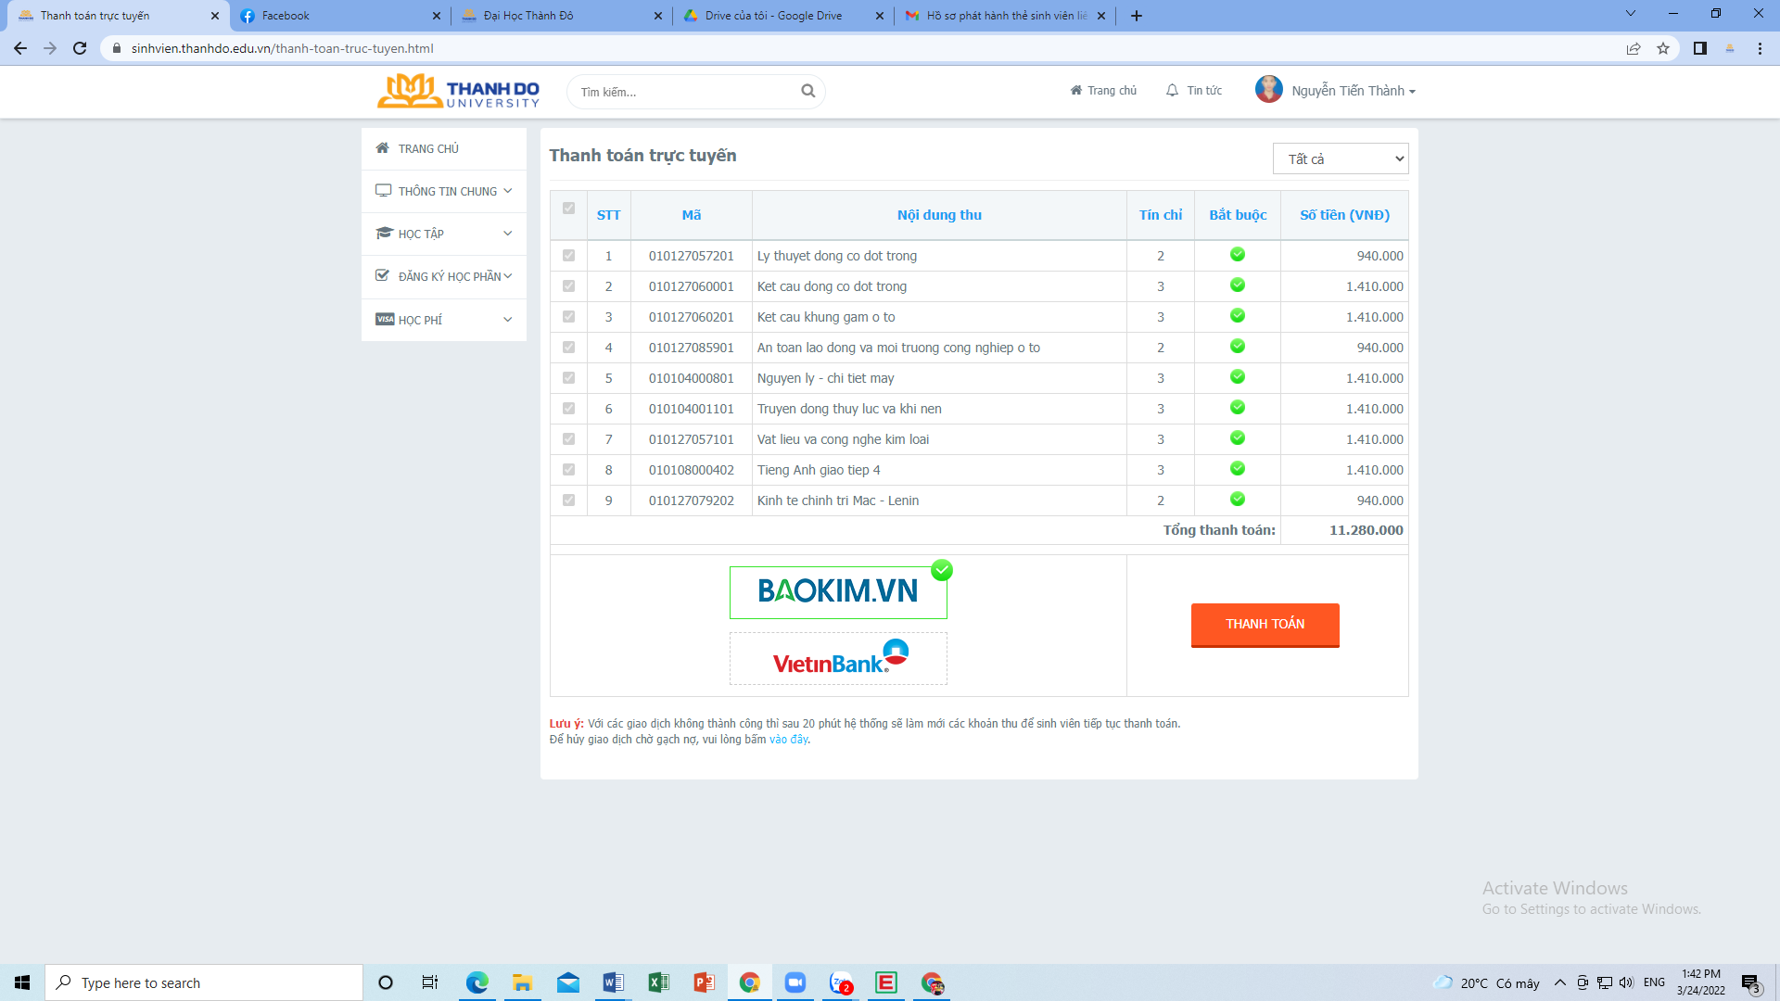
Task: Toggle the select-all header checkbox
Action: tap(568, 209)
